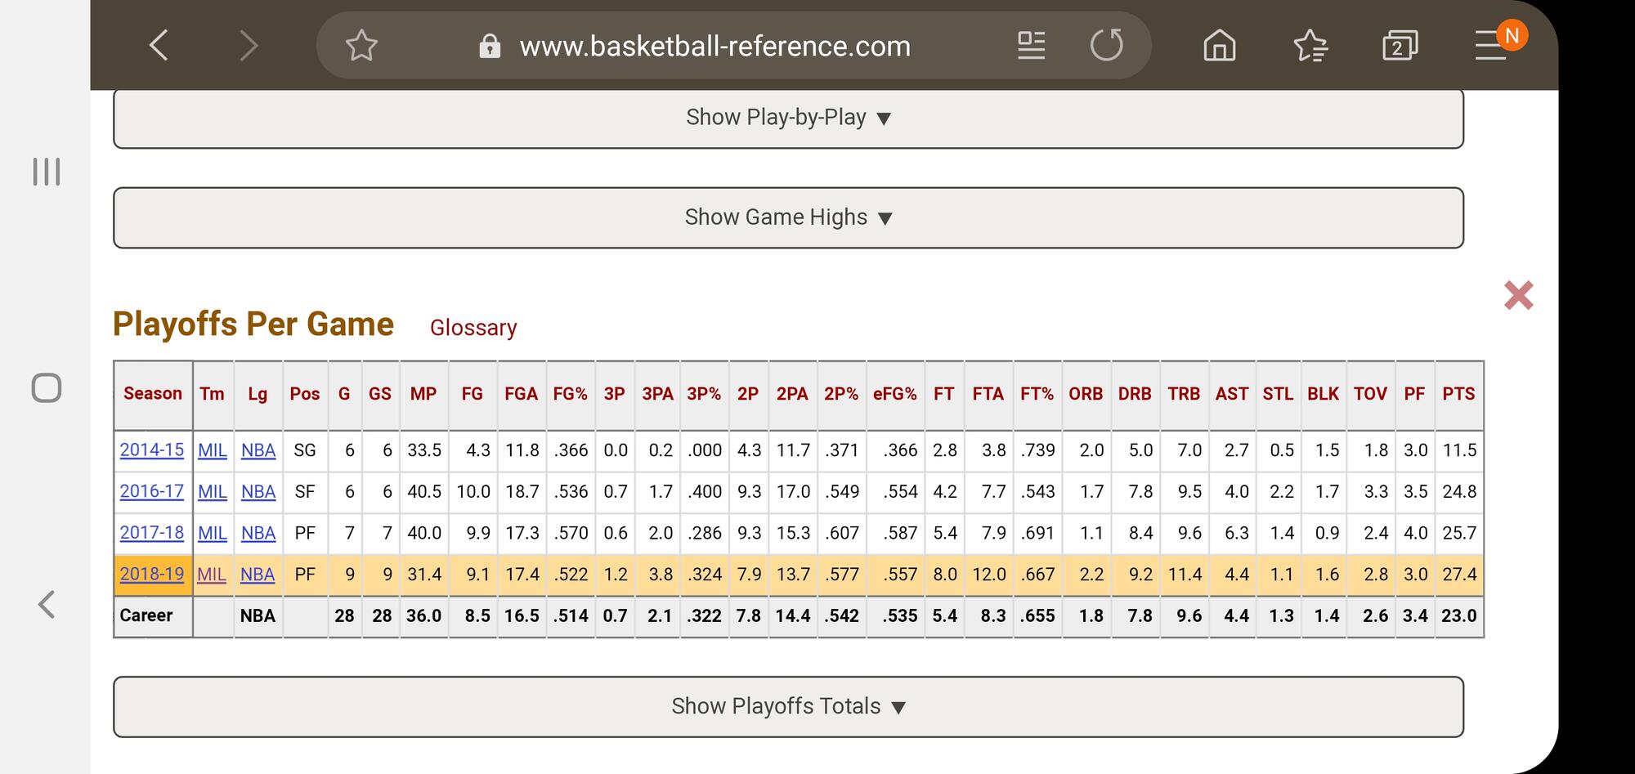
Task: Open the Glossary link
Action: (473, 328)
